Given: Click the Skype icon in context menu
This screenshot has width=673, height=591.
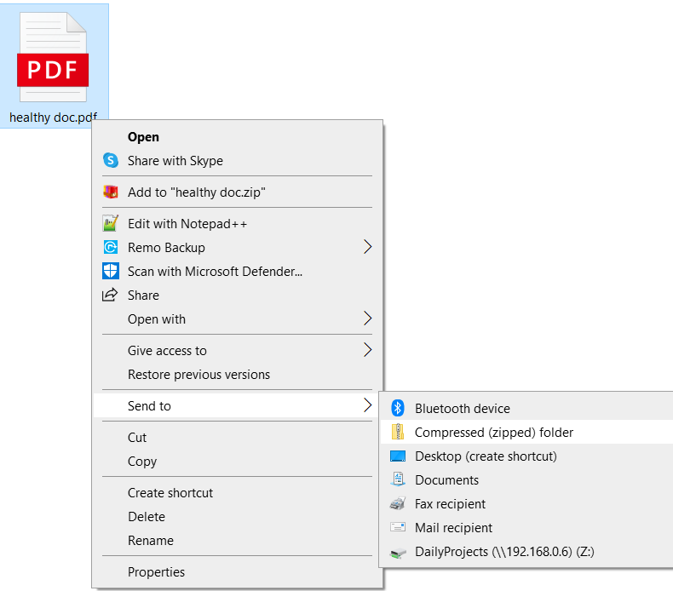Looking at the screenshot, I should pos(111,160).
